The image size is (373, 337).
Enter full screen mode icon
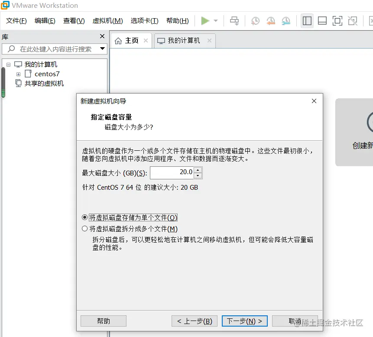pyautogui.click(x=337, y=21)
